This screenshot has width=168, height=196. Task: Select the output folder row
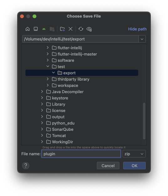coord(82,117)
